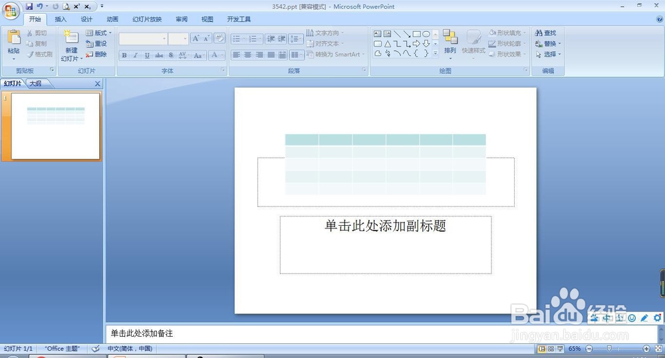This screenshot has width=665, height=358.
Task: Toggle text shadow formatting
Action: pyautogui.click(x=171, y=55)
